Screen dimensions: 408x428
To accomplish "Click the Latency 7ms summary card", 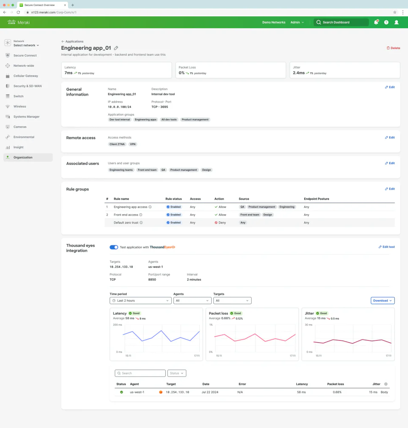I will pyautogui.click(x=116, y=70).
